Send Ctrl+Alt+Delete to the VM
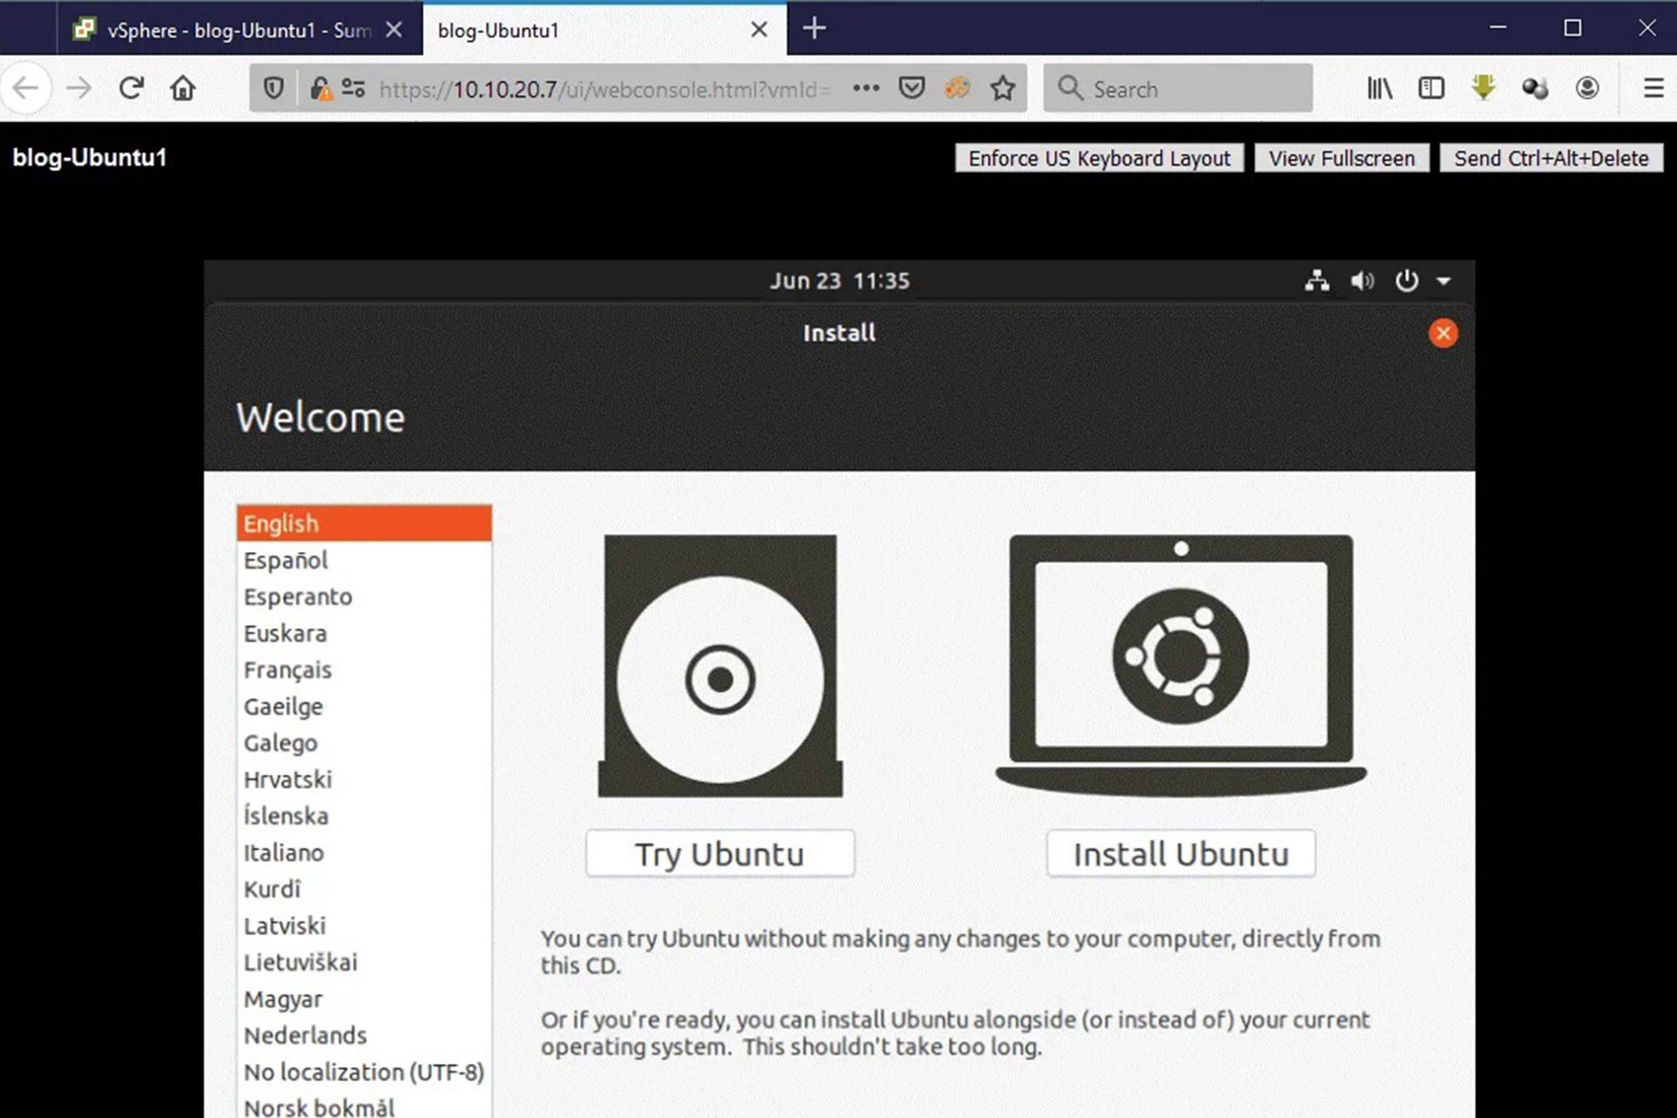The image size is (1677, 1118). coord(1551,158)
